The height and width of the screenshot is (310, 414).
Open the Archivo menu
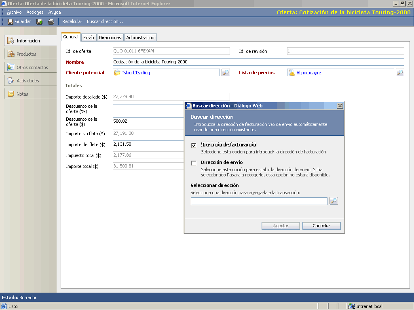click(x=14, y=12)
